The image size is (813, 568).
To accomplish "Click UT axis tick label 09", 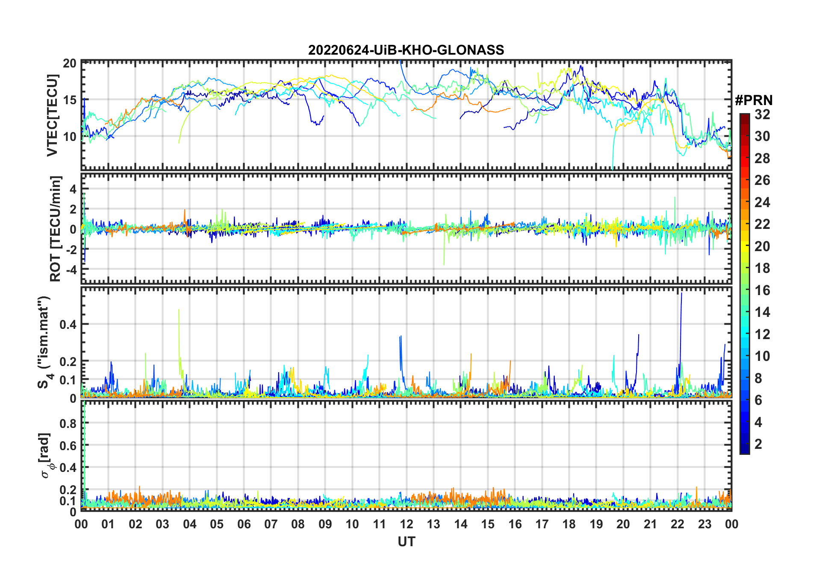I will click(325, 524).
